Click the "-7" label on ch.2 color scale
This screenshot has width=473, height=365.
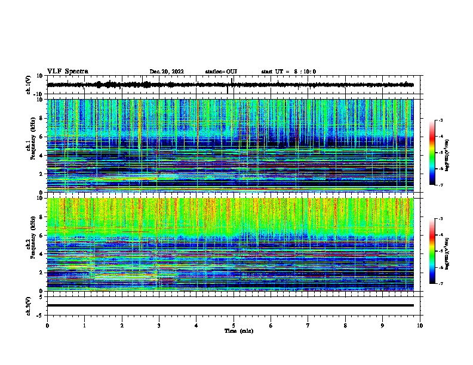(440, 283)
